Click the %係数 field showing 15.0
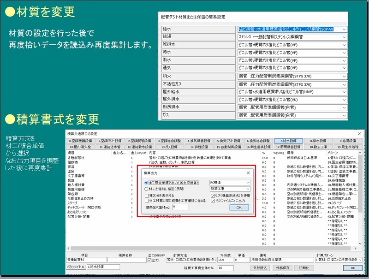The height and width of the screenshot is (279, 369). tap(226, 260)
